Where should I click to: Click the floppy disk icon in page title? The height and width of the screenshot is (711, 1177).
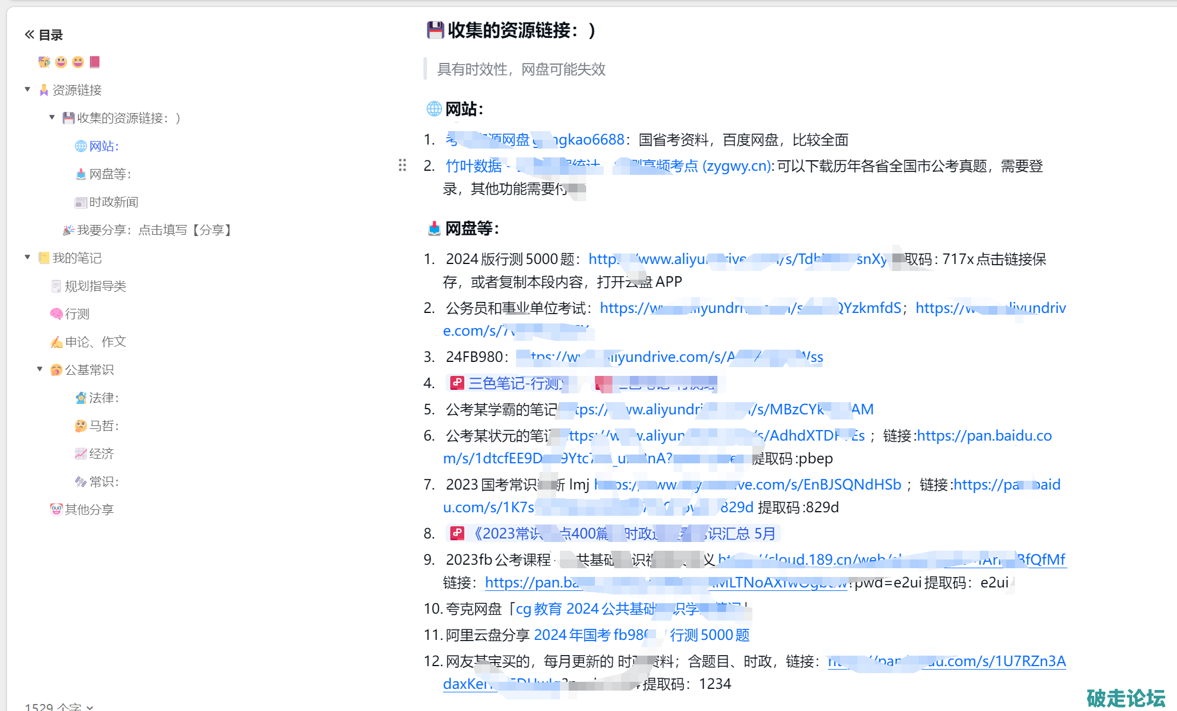pyautogui.click(x=435, y=30)
